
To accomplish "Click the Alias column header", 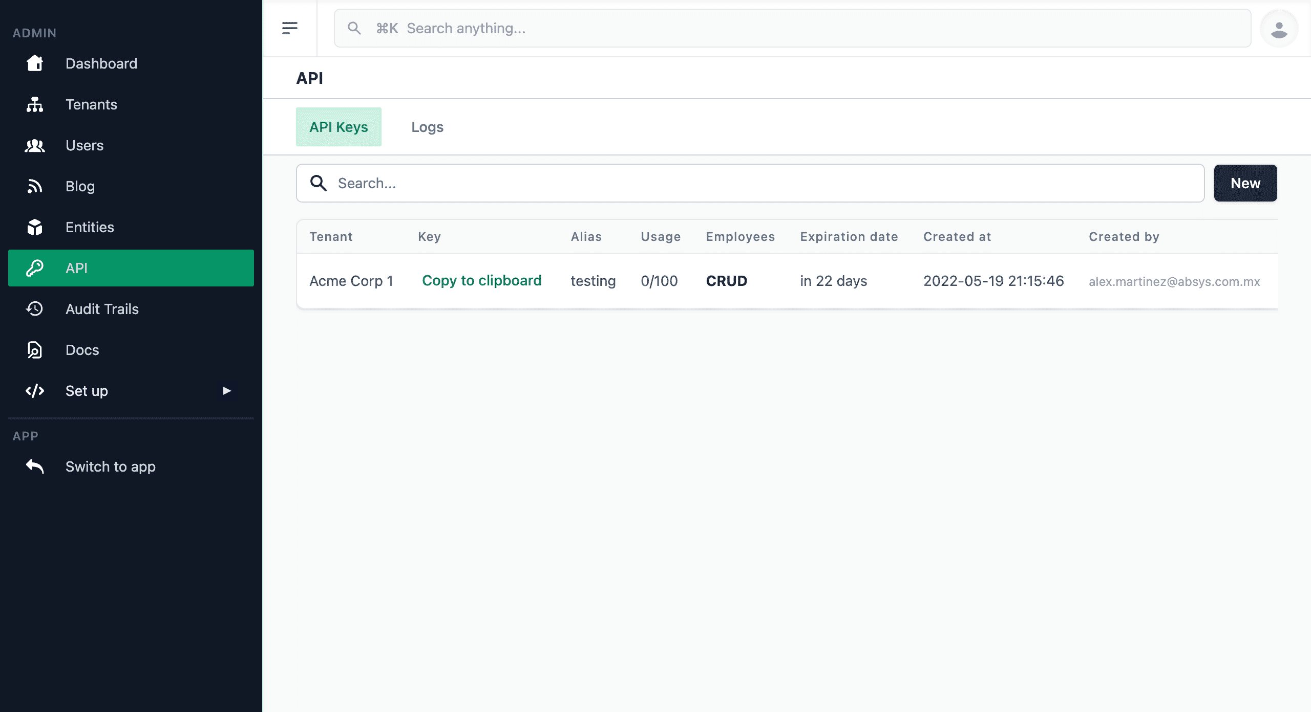I will point(586,236).
